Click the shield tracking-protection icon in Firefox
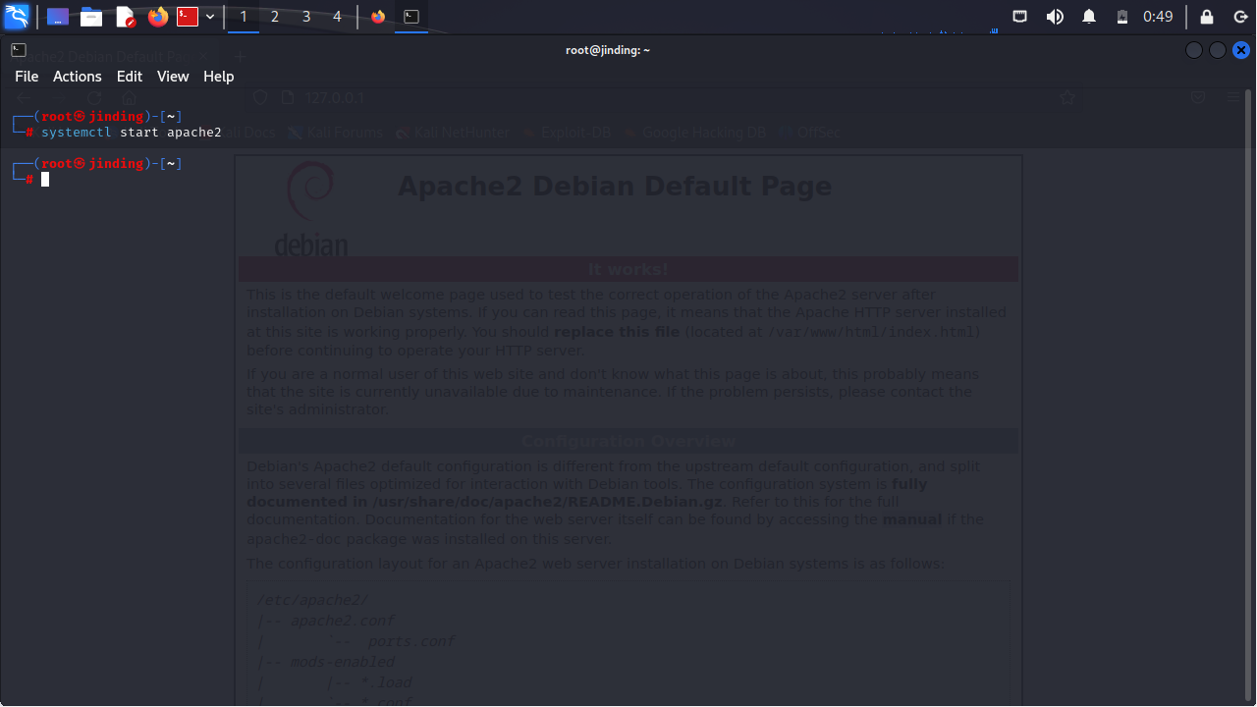Screen dimensions: 1257x707 pos(260,98)
